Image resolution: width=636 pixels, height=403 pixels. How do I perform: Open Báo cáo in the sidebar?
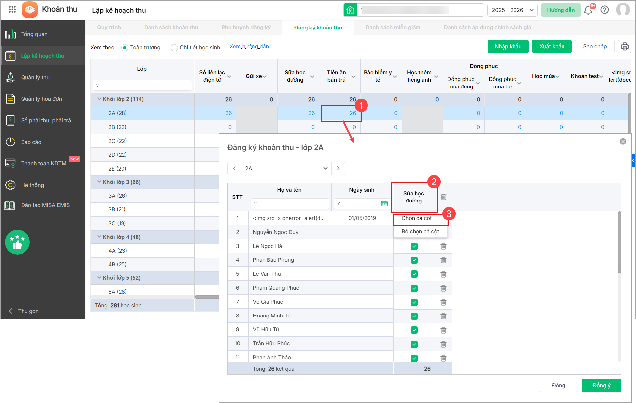click(31, 142)
